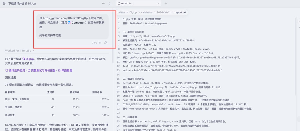Open the task checklist panel icon
The height and width of the screenshot is (131, 300).
[110, 3]
